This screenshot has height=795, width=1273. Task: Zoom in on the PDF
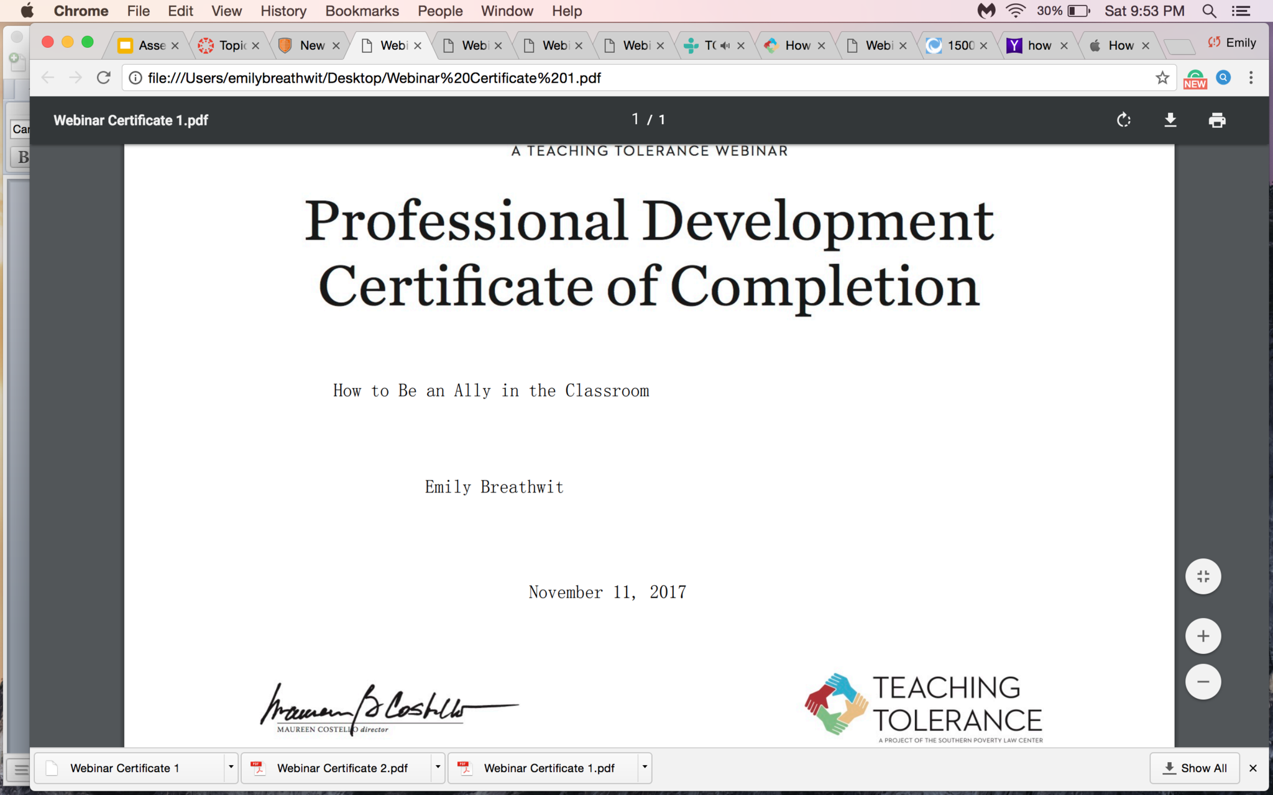(x=1203, y=636)
